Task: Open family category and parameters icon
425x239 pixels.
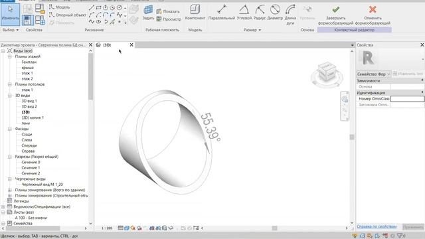Action: (x=40, y=9)
